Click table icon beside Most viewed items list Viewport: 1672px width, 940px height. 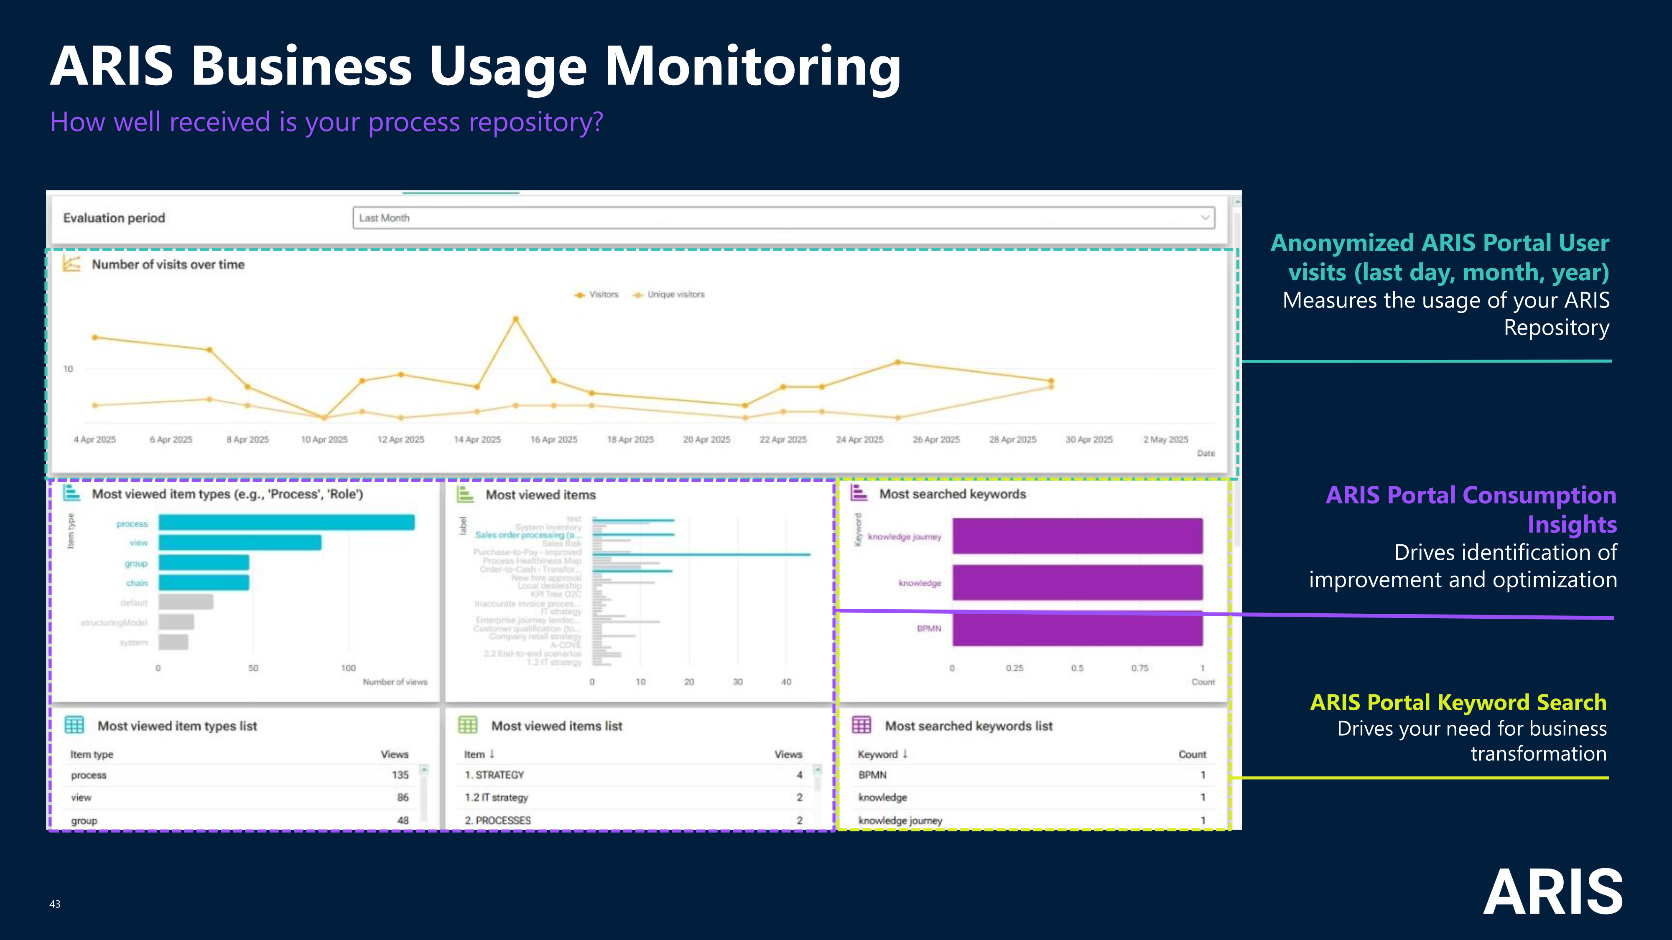pyautogui.click(x=467, y=725)
